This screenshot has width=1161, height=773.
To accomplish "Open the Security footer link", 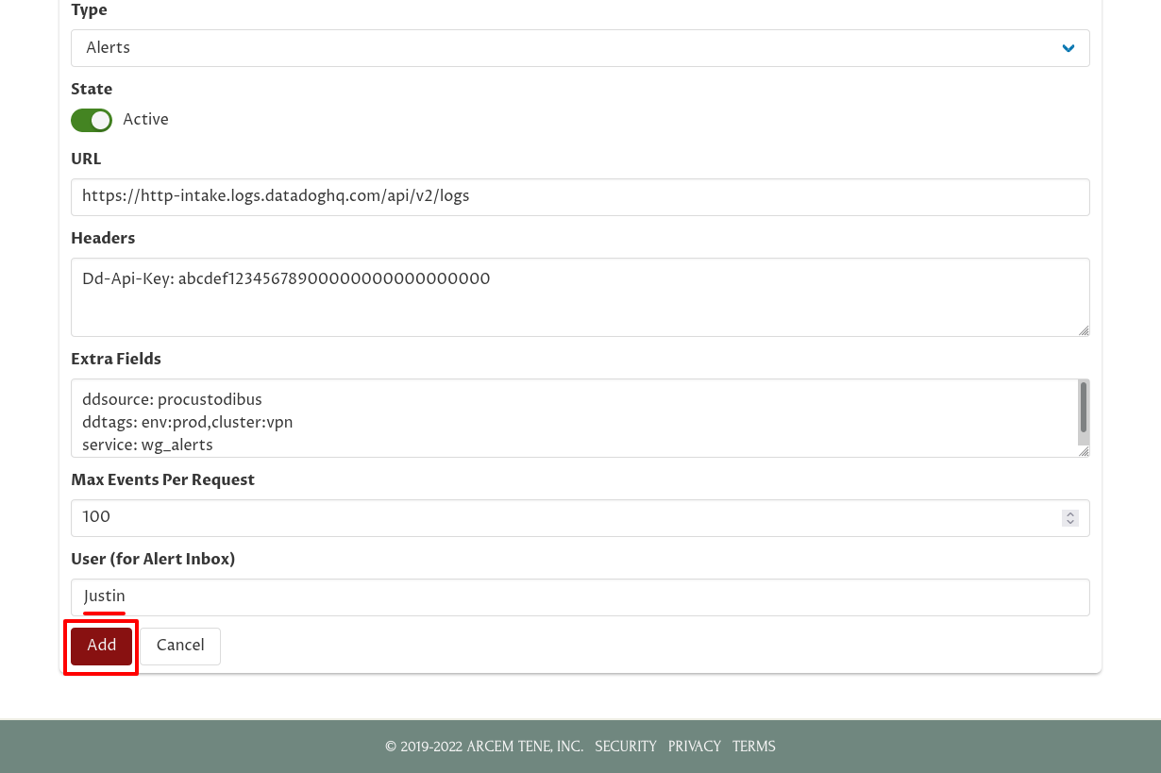I will click(626, 747).
